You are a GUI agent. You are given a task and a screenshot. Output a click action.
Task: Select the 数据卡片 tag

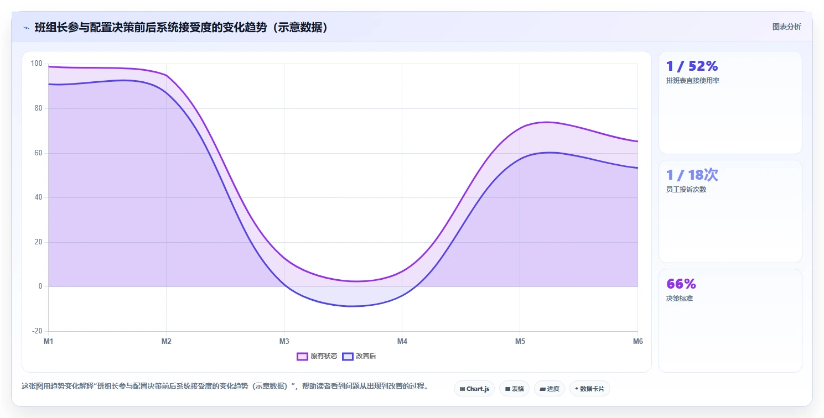589,389
